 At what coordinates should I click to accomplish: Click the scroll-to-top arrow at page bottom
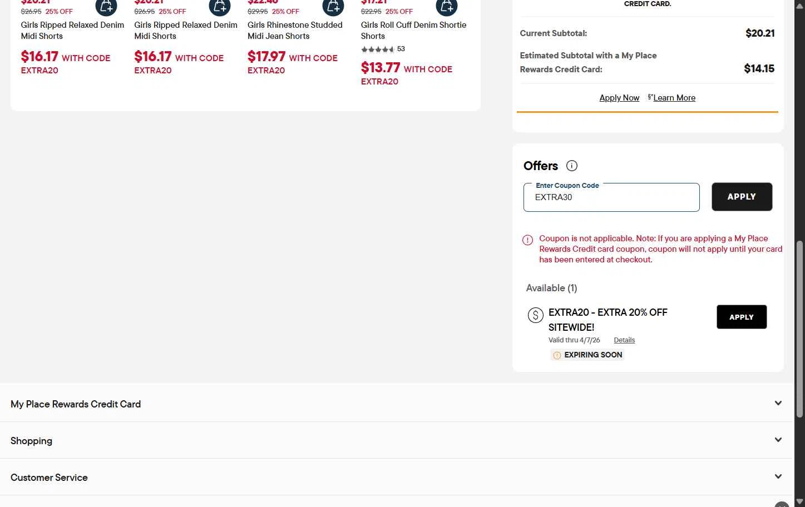point(782,504)
